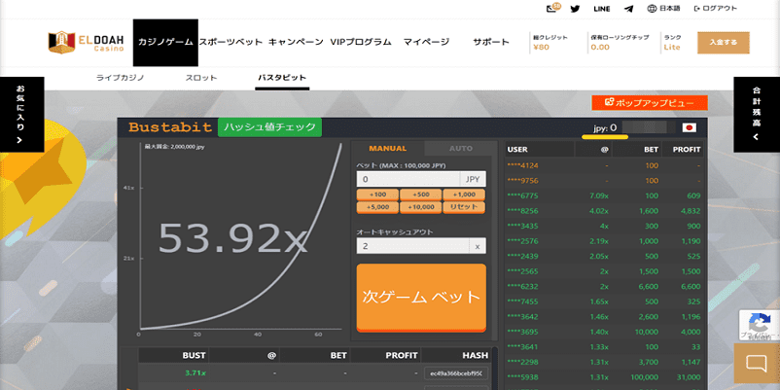The height and width of the screenshot is (390, 780).
Task: Open the VIPプログラム menu
Action: click(x=361, y=42)
